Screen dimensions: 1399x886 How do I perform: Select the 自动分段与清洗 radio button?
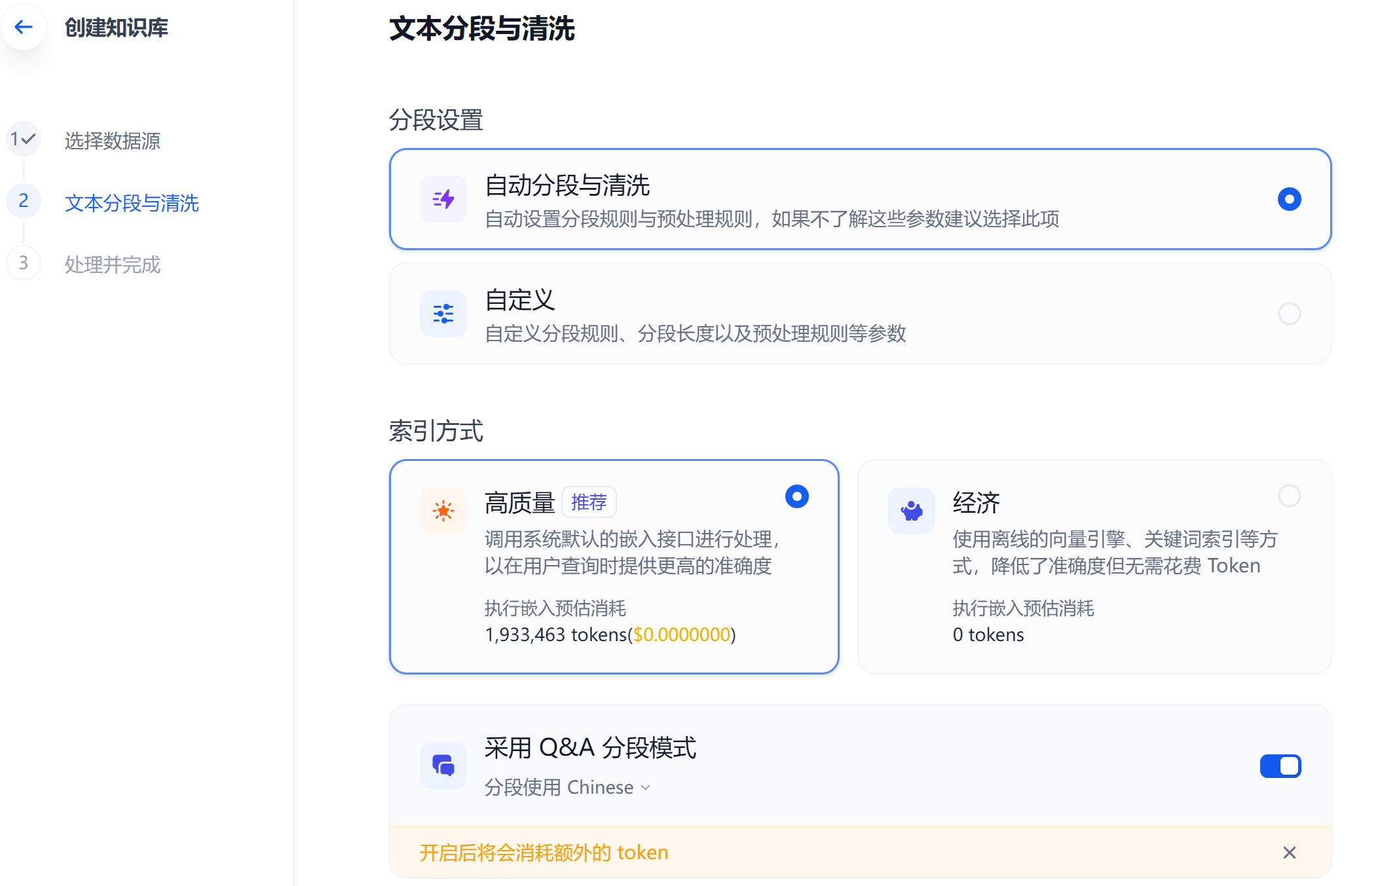[x=1289, y=199]
